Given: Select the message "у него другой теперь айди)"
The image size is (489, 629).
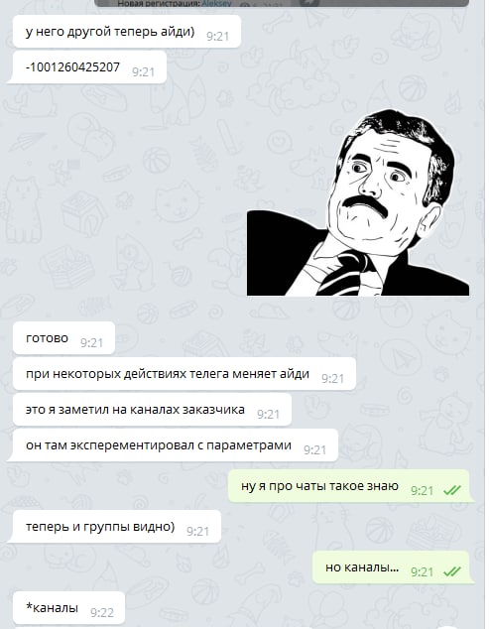Looking at the screenshot, I should pyautogui.click(x=127, y=32).
